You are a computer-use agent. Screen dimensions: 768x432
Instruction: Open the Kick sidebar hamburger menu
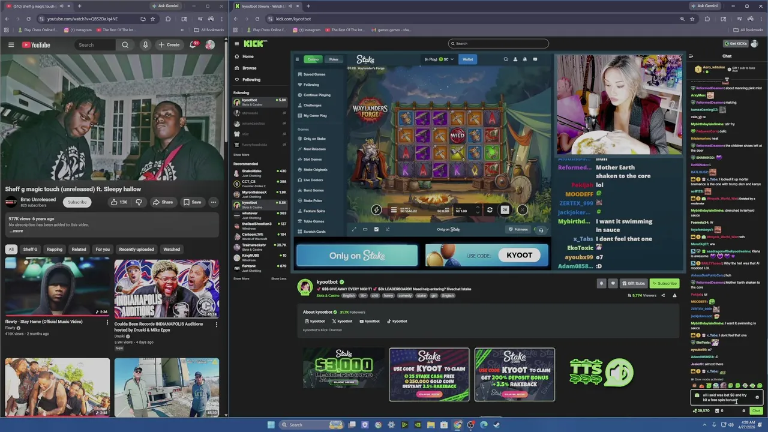236,43
